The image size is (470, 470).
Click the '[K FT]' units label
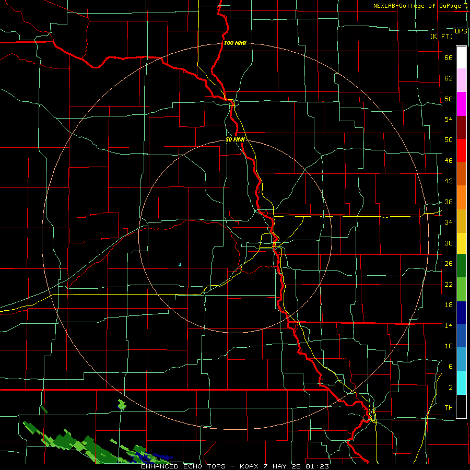pos(441,36)
